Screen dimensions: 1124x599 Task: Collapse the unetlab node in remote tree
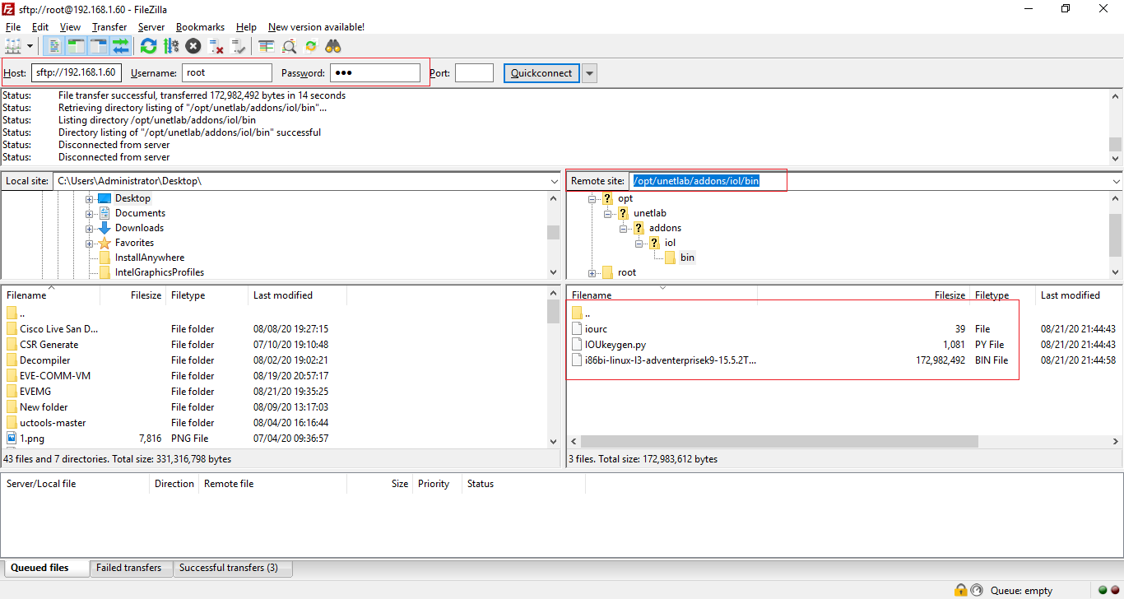coord(608,213)
